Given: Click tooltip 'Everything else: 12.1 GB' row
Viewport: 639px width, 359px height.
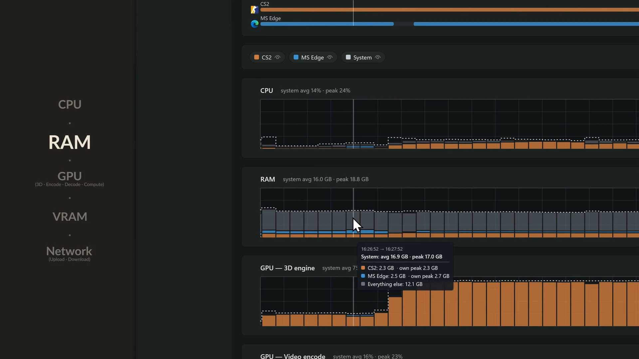Looking at the screenshot, I should pos(392,284).
